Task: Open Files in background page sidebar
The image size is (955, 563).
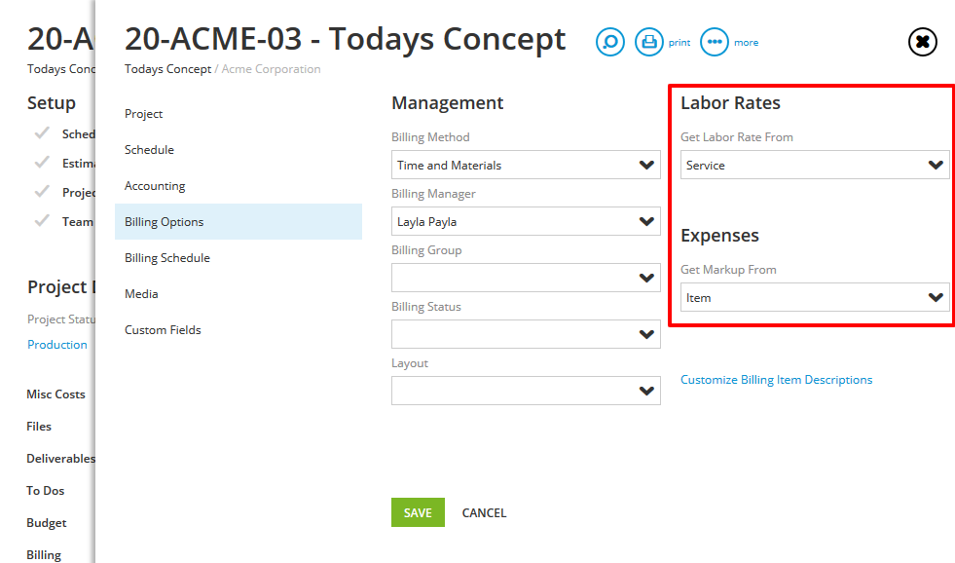Action: (x=39, y=427)
